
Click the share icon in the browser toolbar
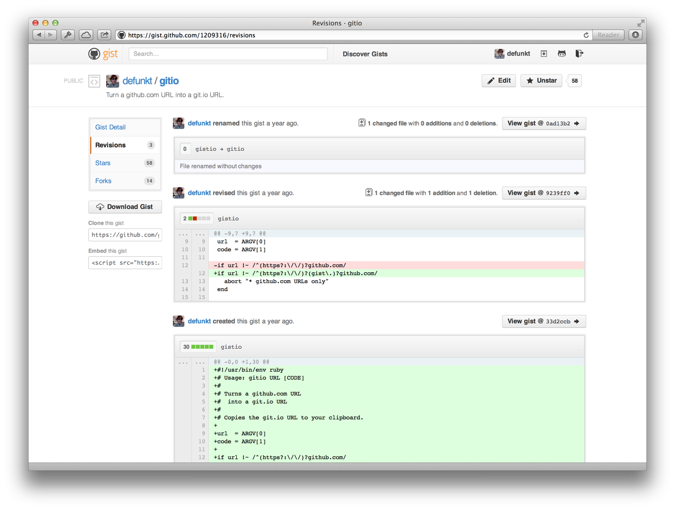coord(104,35)
